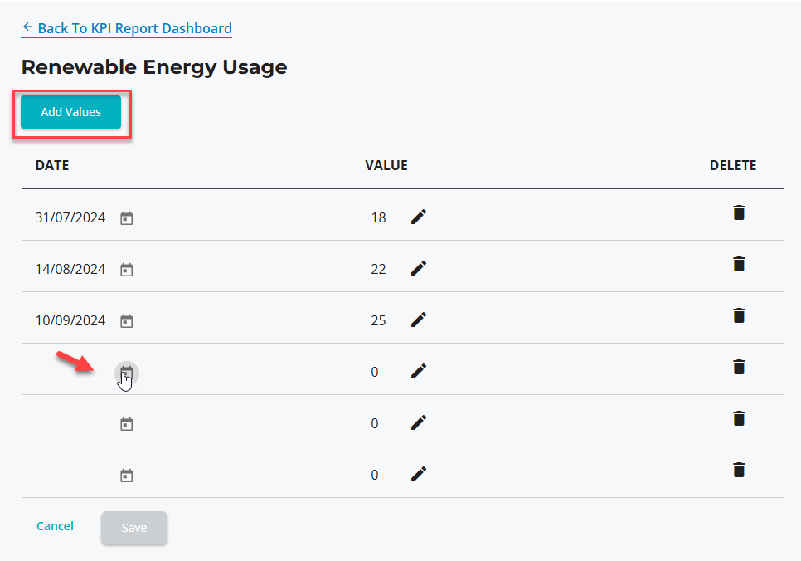The width and height of the screenshot is (801, 561).
Task: Select the 31/07/2024 date field
Action: tap(70, 218)
